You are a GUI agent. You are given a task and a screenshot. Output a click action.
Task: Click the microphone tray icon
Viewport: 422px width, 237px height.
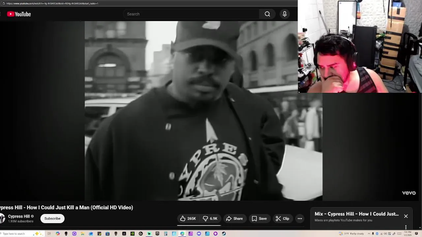(x=373, y=234)
